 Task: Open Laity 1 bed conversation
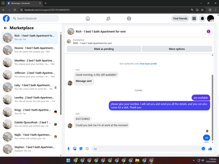(x=30, y=87)
